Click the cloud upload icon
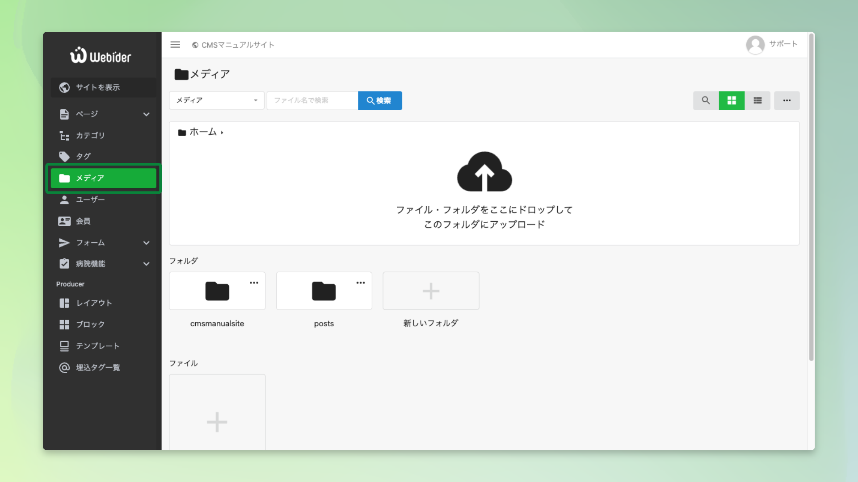 [x=484, y=172]
